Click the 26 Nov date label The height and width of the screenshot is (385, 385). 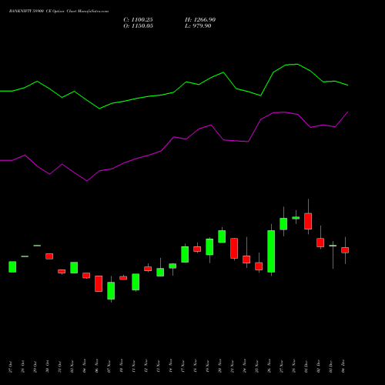pos(269,367)
